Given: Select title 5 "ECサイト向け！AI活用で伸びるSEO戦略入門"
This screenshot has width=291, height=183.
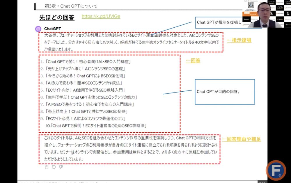Looking at the screenshot, I should (x=85, y=90).
